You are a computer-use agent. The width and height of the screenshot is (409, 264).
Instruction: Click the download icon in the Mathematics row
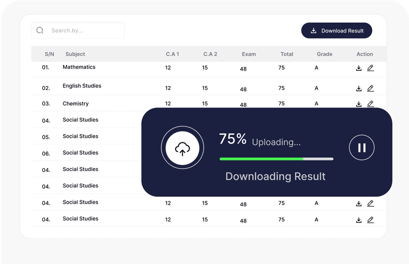[x=359, y=68]
